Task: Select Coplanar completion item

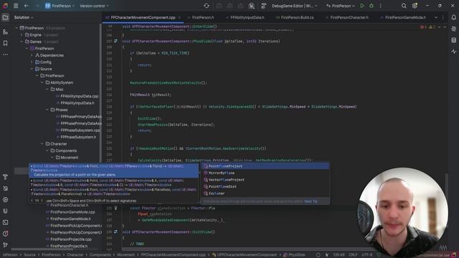Action: coord(265,193)
